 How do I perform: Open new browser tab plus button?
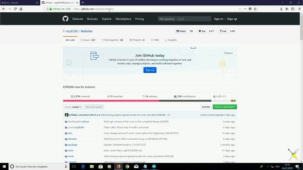[83, 2]
